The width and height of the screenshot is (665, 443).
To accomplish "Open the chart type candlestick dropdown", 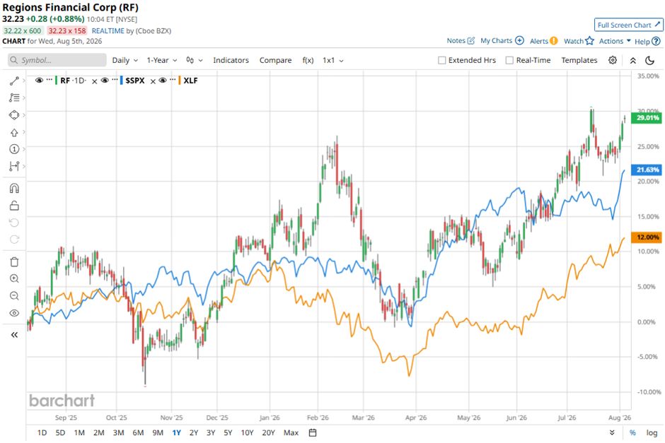I will click(x=195, y=60).
